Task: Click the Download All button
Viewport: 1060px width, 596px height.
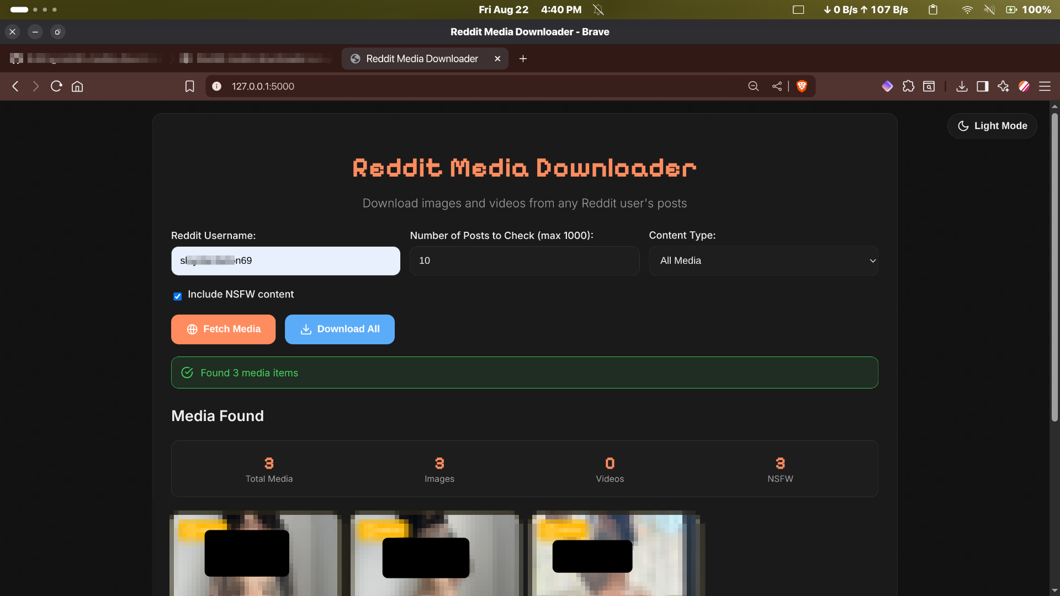Action: pos(340,329)
